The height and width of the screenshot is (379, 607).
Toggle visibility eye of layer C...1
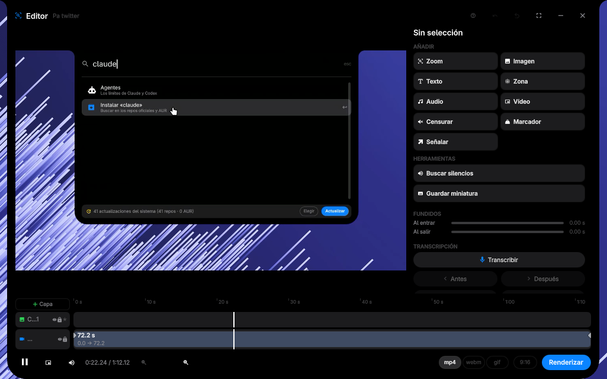54,320
